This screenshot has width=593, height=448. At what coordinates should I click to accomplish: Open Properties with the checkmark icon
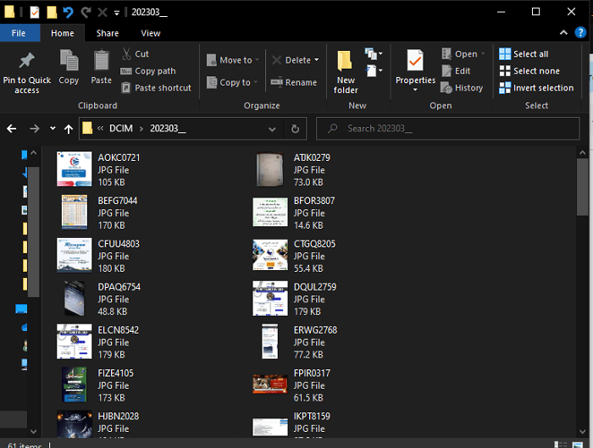415,62
